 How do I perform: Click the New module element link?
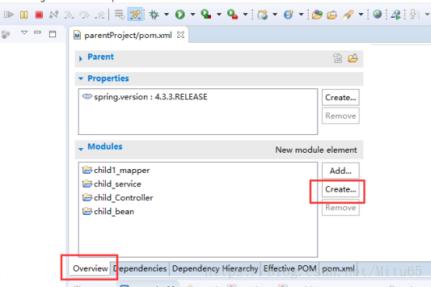[x=316, y=150]
